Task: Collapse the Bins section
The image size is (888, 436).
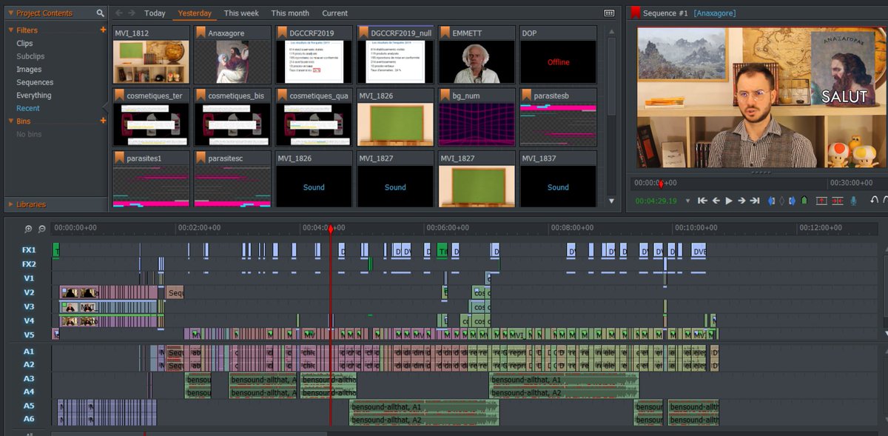Action: (10, 121)
